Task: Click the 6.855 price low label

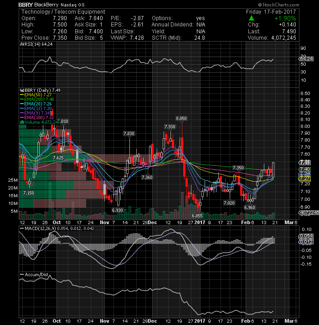Action: click(x=197, y=216)
